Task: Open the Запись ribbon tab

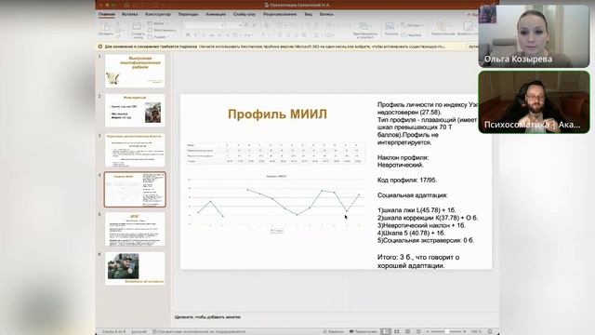Action: 326,14
